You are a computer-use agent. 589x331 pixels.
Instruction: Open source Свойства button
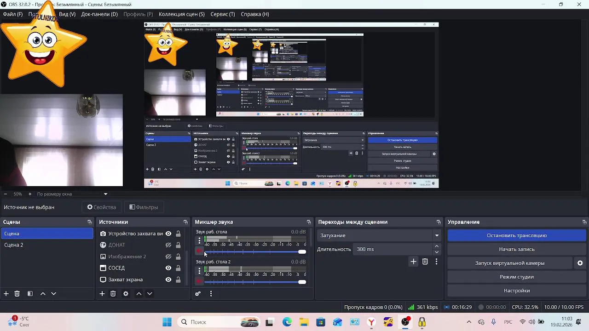coord(102,207)
